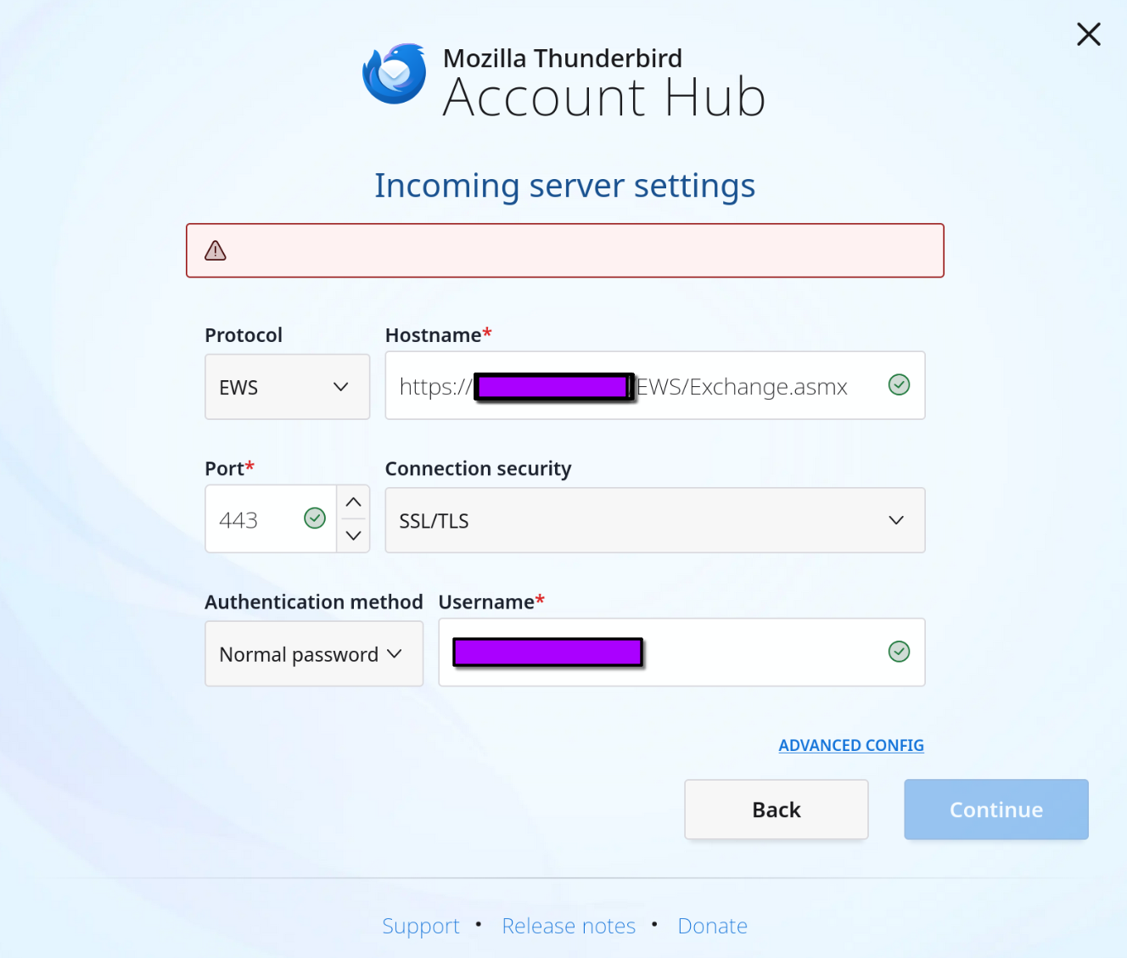Viewport: 1127px width, 958px height.
Task: Click the Username validation checkmark icon
Action: [899, 652]
